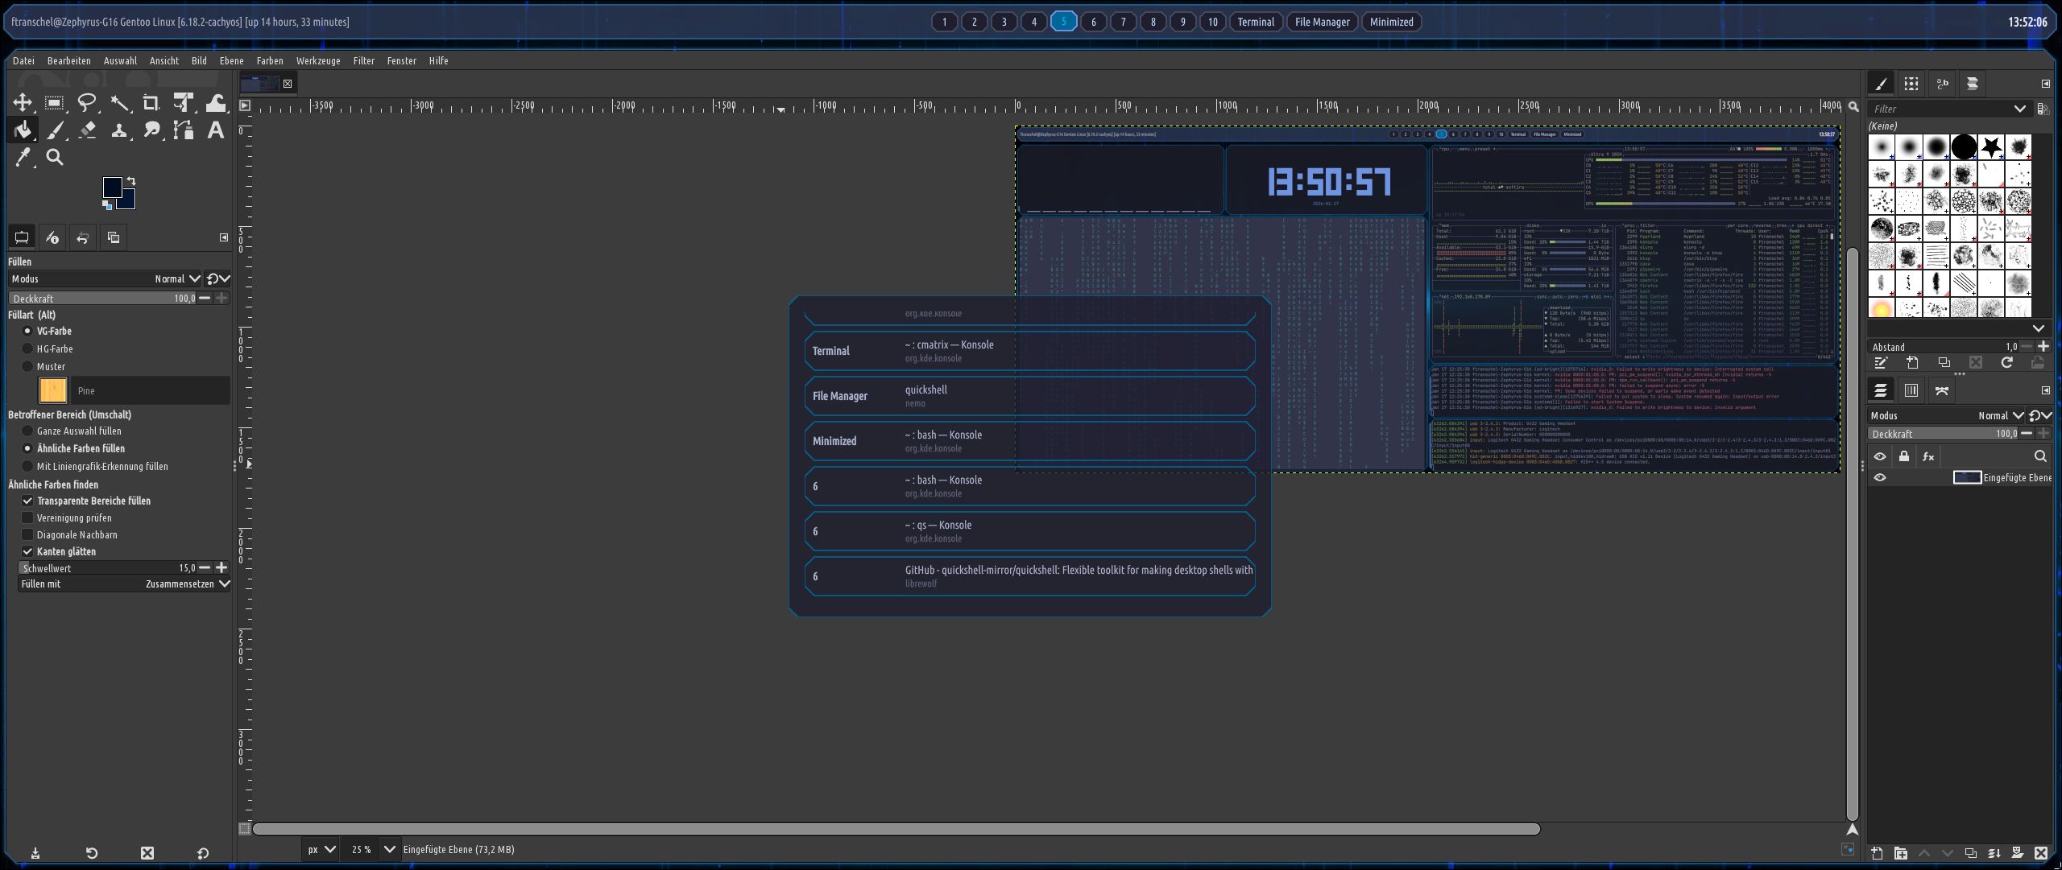
Task: Open the Ebene menu
Action: [x=231, y=60]
